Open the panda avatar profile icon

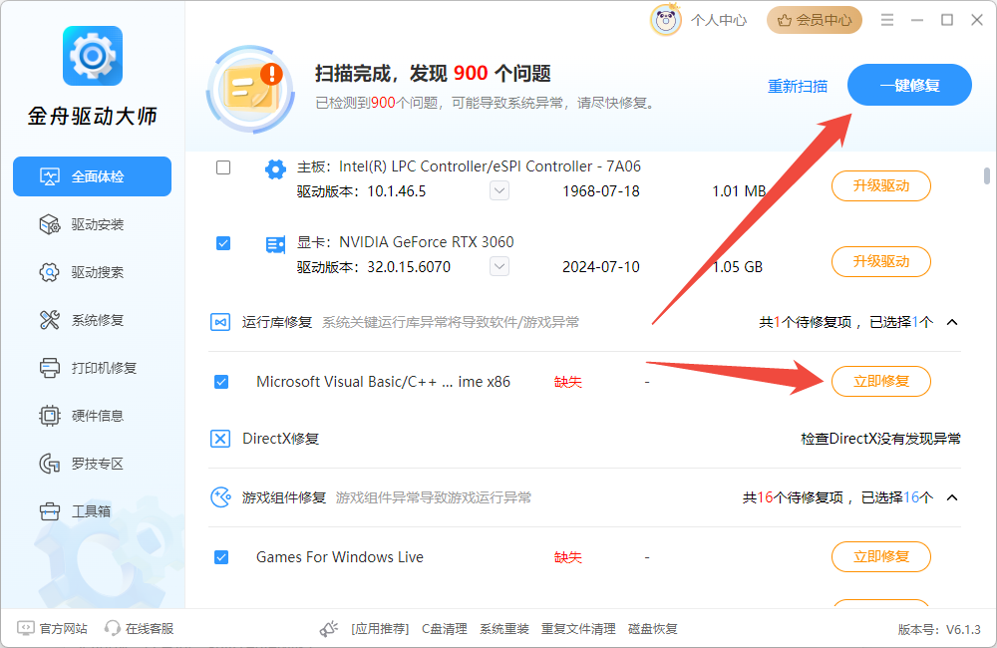pos(665,20)
